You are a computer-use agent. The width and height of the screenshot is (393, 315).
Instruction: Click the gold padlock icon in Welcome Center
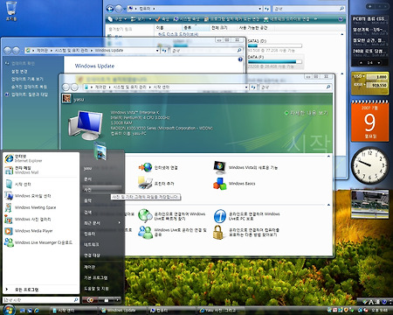point(218,233)
